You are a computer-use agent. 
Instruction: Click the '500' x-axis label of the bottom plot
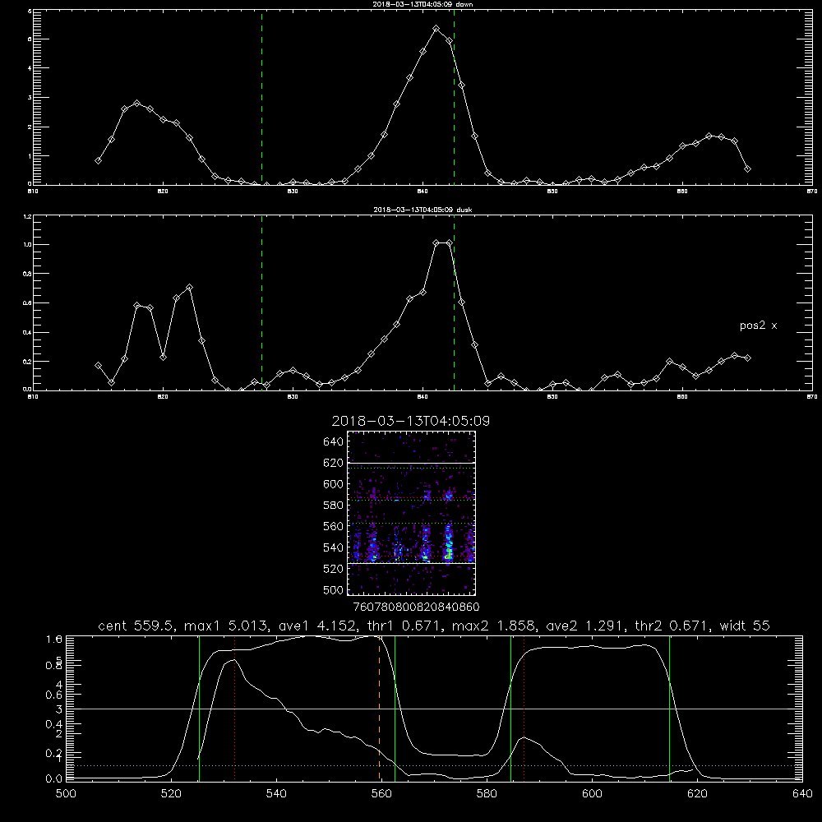(66, 794)
